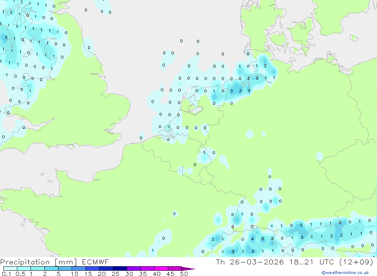
Task: Click the 25–30 mm navy legend swatch
Action: pos(120,268)
